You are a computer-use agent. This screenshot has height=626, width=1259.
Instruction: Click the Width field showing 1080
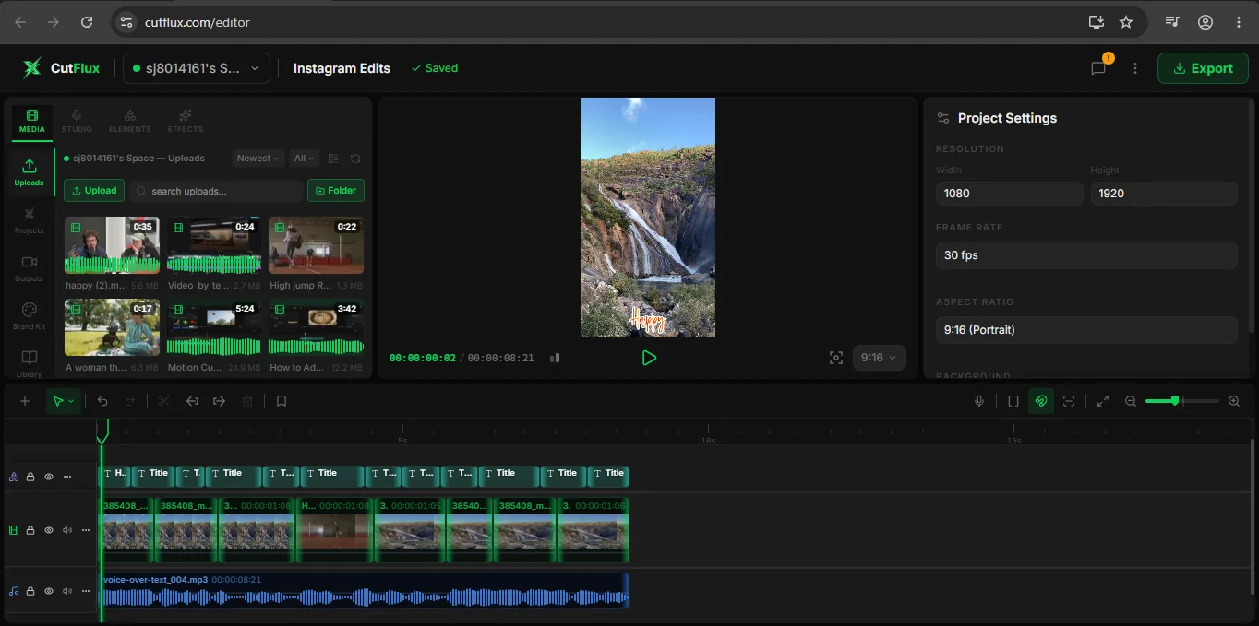point(1010,194)
